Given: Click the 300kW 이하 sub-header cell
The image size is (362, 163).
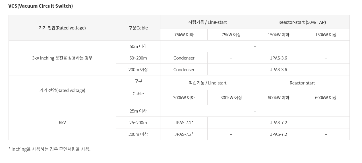Looking at the screenshot, I should tap(184, 98).
